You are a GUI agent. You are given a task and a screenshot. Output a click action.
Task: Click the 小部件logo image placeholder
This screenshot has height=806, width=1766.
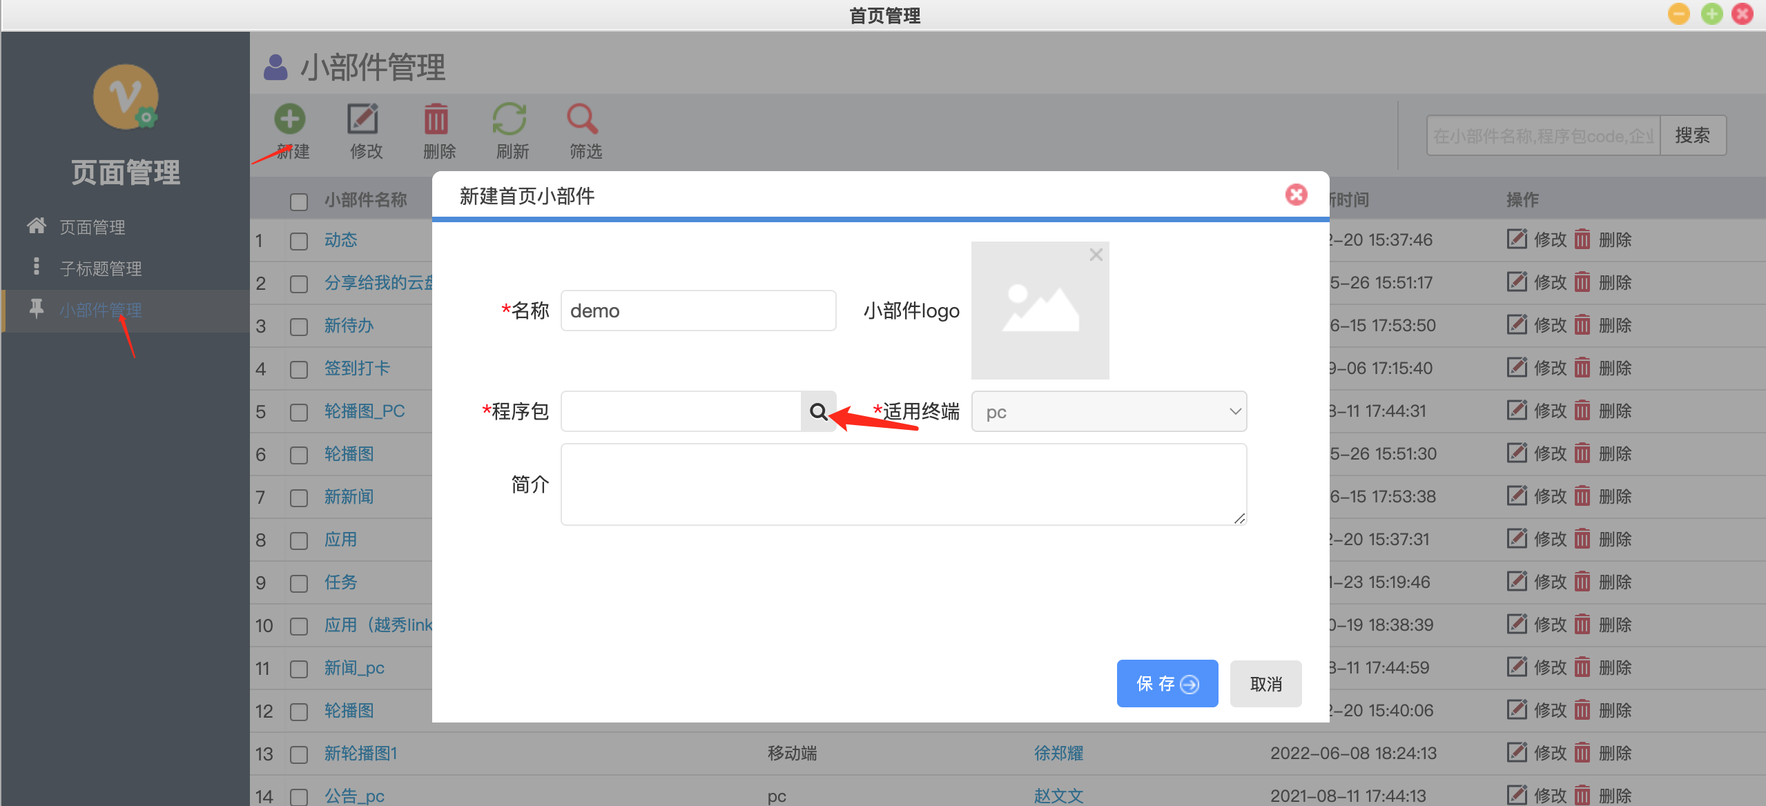pyautogui.click(x=1040, y=311)
